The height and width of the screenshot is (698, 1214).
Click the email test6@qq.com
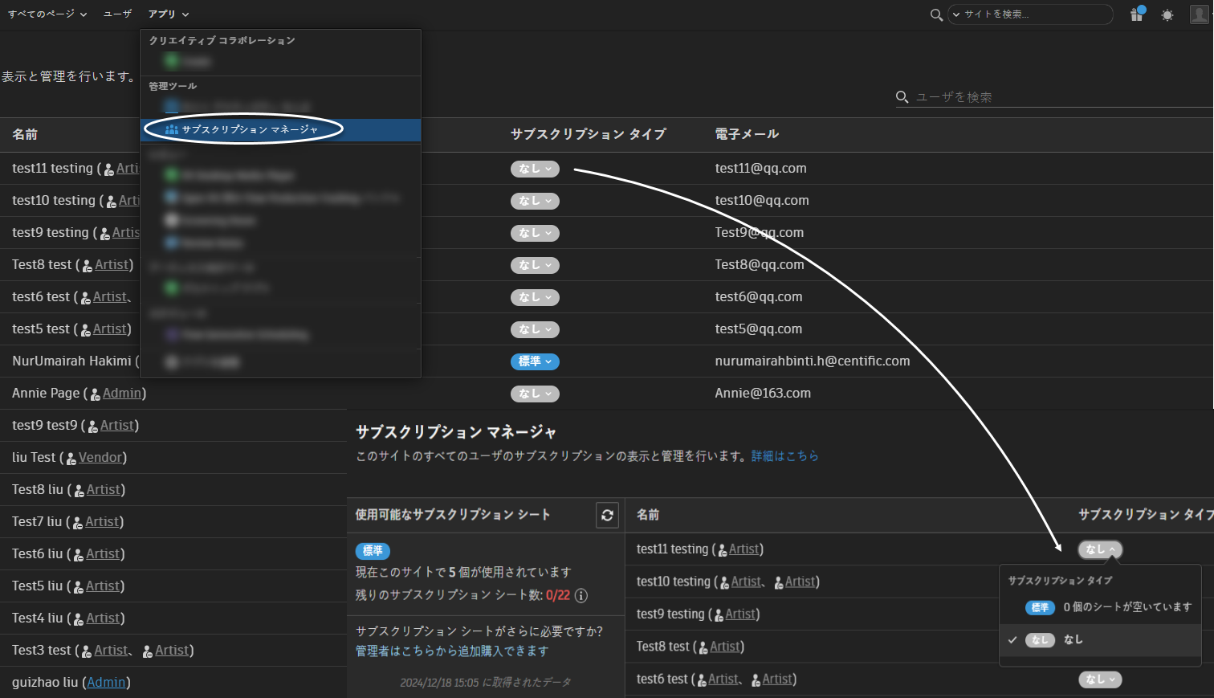click(759, 297)
